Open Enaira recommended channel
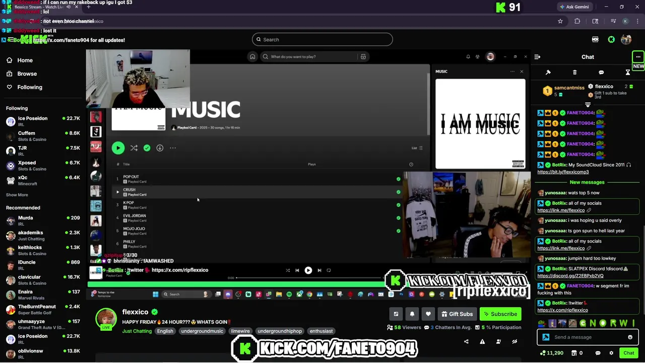The width and height of the screenshot is (645, 363). point(43,294)
